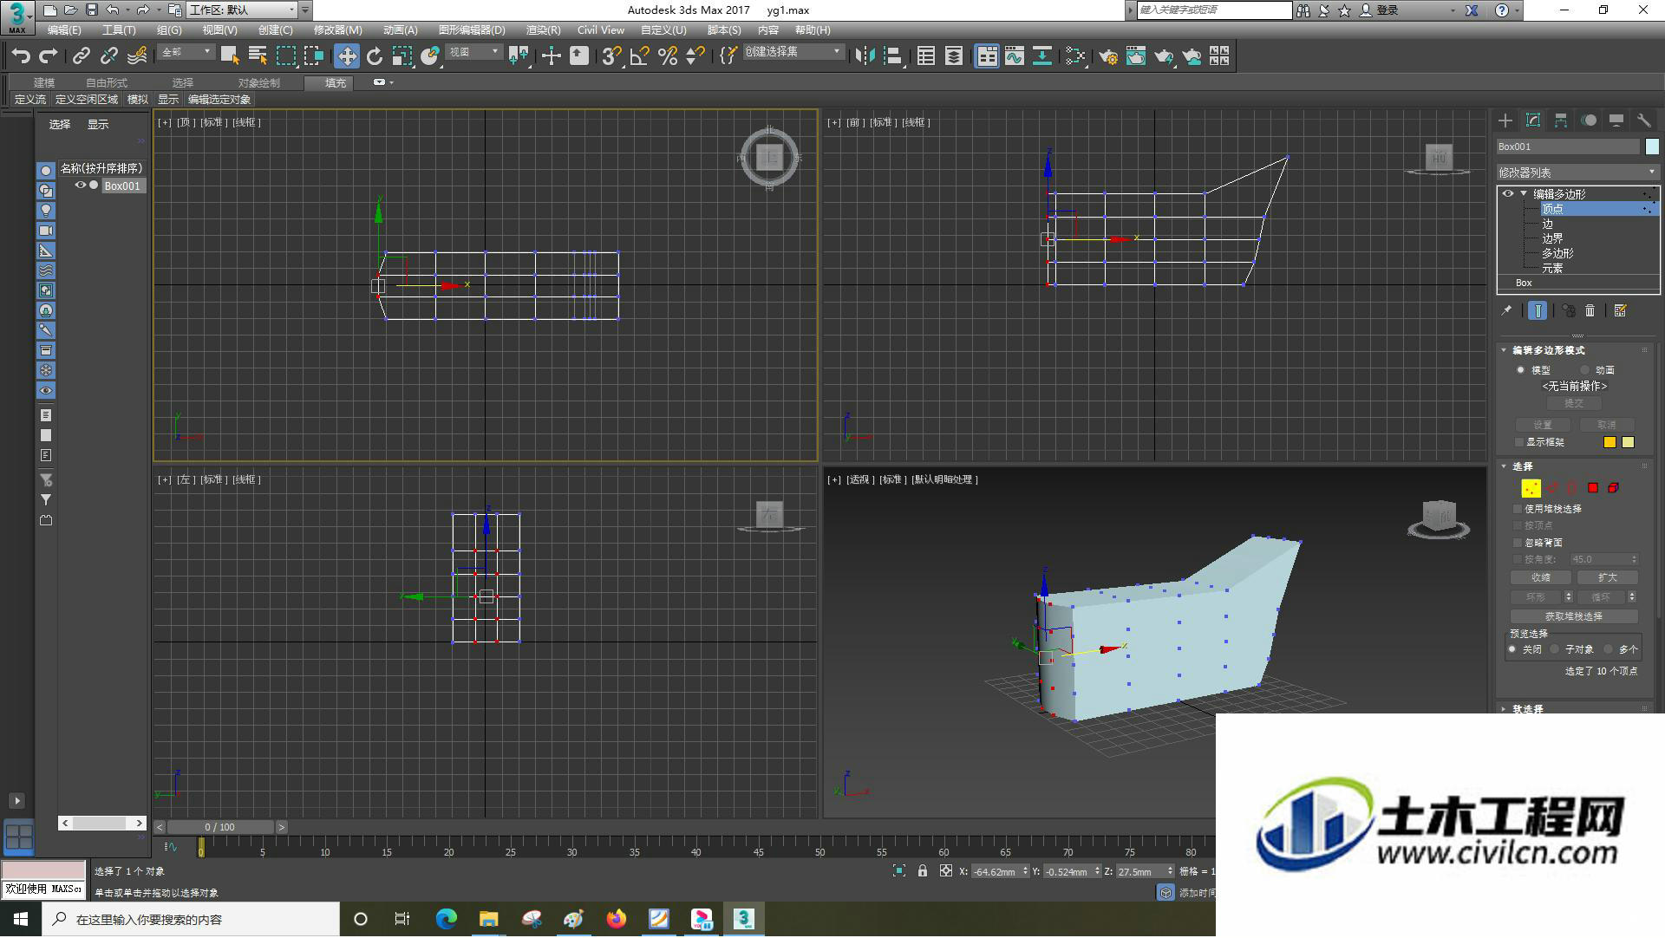Screen dimensions: 1665x938
Task: Open Render Setup teapot-gear icon
Action: [1108, 56]
